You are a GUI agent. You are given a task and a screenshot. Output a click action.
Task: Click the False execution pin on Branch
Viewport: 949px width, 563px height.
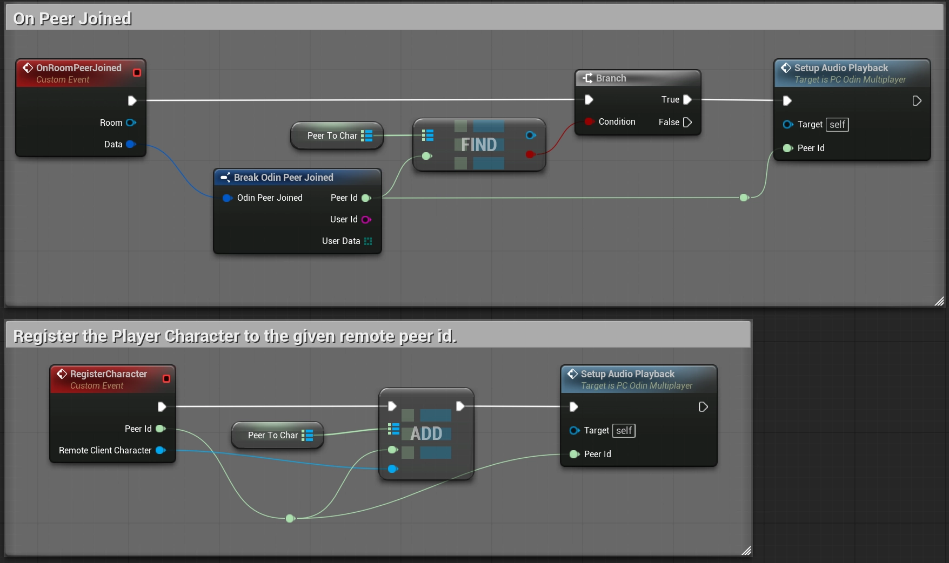click(687, 122)
